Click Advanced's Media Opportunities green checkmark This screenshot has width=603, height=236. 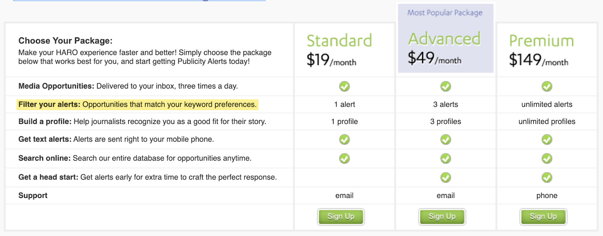[445, 86]
